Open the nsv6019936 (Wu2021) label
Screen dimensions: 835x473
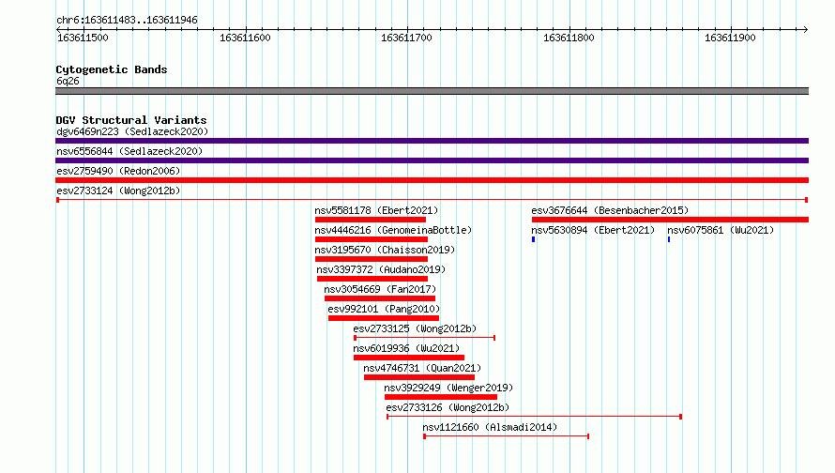[x=406, y=348]
